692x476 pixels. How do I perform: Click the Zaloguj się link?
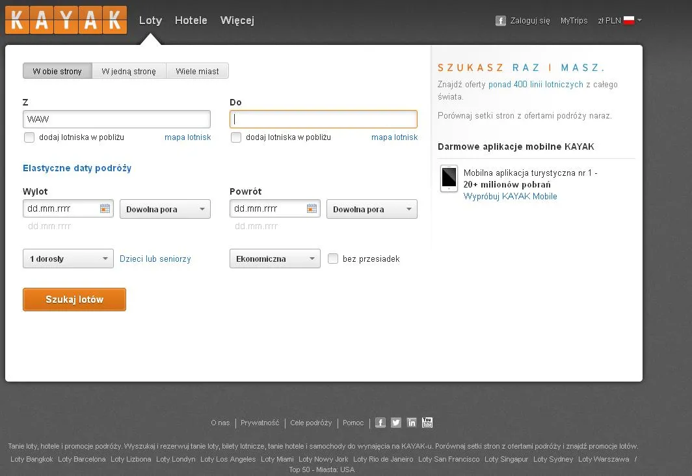tap(530, 21)
